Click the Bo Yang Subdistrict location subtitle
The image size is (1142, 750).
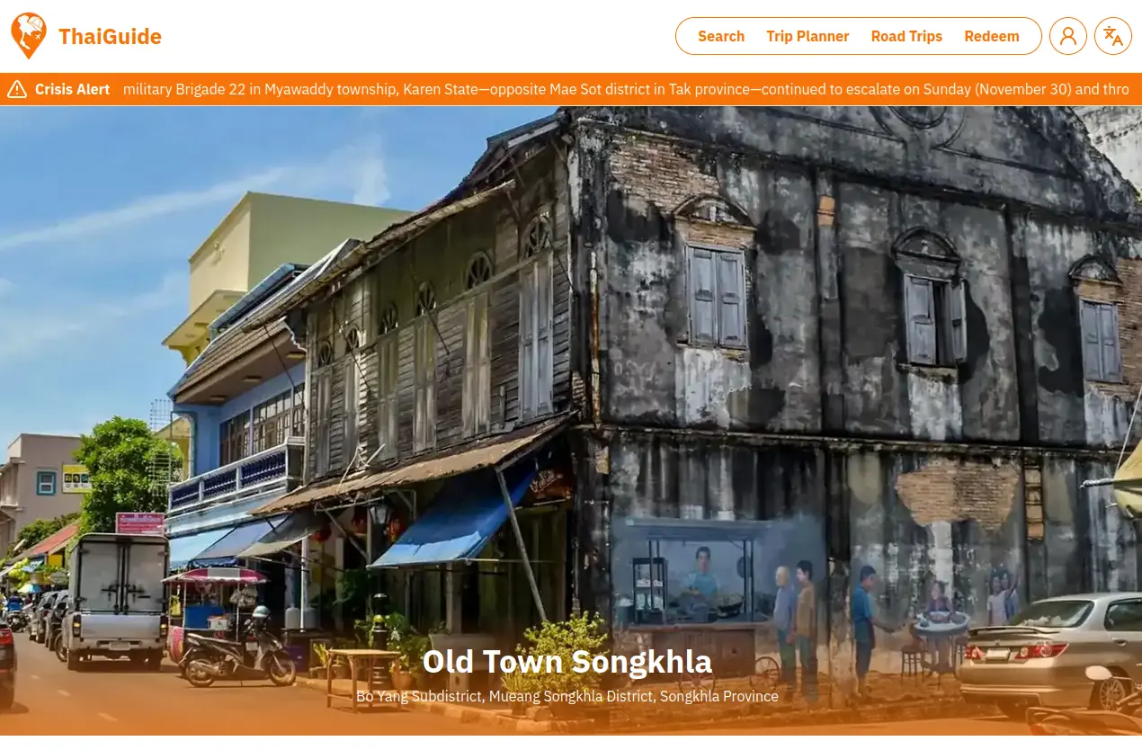click(567, 696)
